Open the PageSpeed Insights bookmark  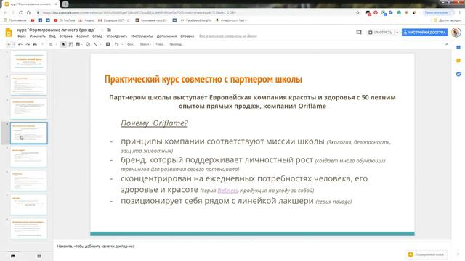click(x=196, y=20)
